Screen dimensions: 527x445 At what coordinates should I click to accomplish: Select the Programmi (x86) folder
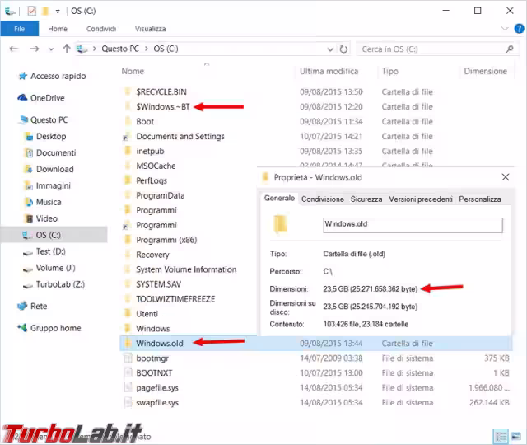[x=166, y=240]
